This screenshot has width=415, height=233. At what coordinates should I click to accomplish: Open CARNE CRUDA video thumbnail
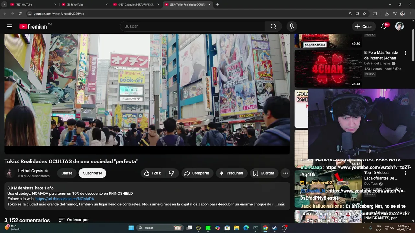click(x=328, y=41)
